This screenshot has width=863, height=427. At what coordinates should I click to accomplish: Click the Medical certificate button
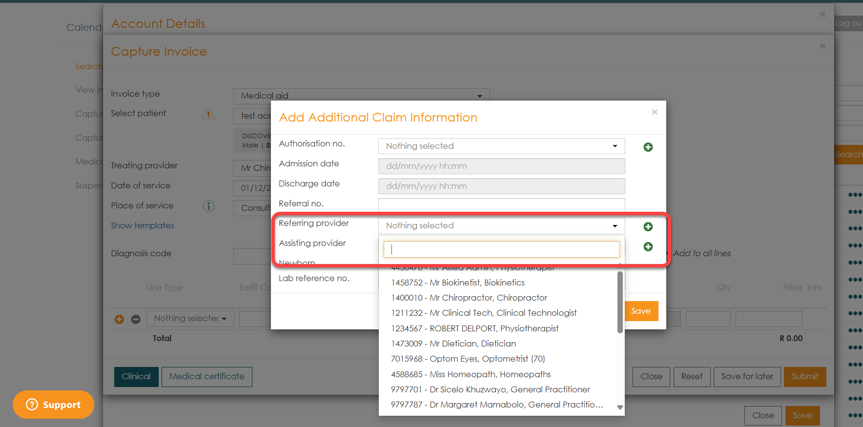pos(206,377)
